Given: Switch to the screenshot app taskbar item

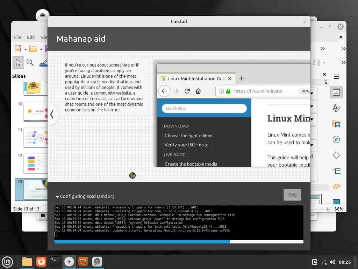Looking at the screenshot, I should pos(97,262).
